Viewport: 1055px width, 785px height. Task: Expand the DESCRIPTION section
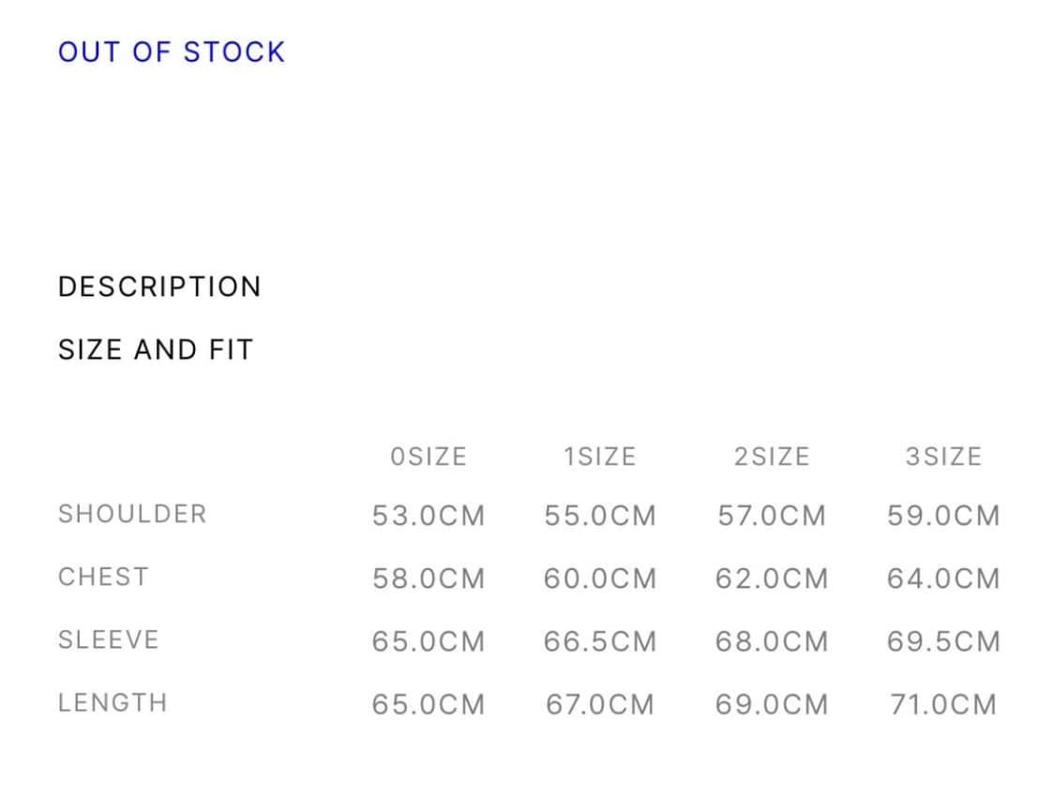[159, 287]
